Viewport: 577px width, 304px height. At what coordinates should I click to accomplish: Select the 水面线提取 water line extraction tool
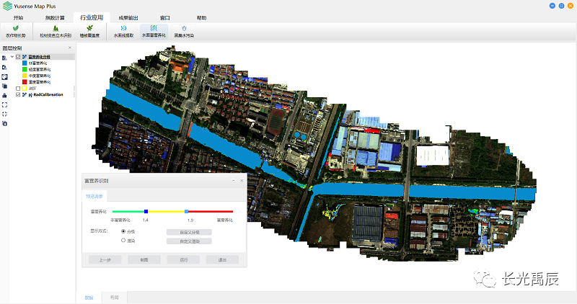coord(123,31)
